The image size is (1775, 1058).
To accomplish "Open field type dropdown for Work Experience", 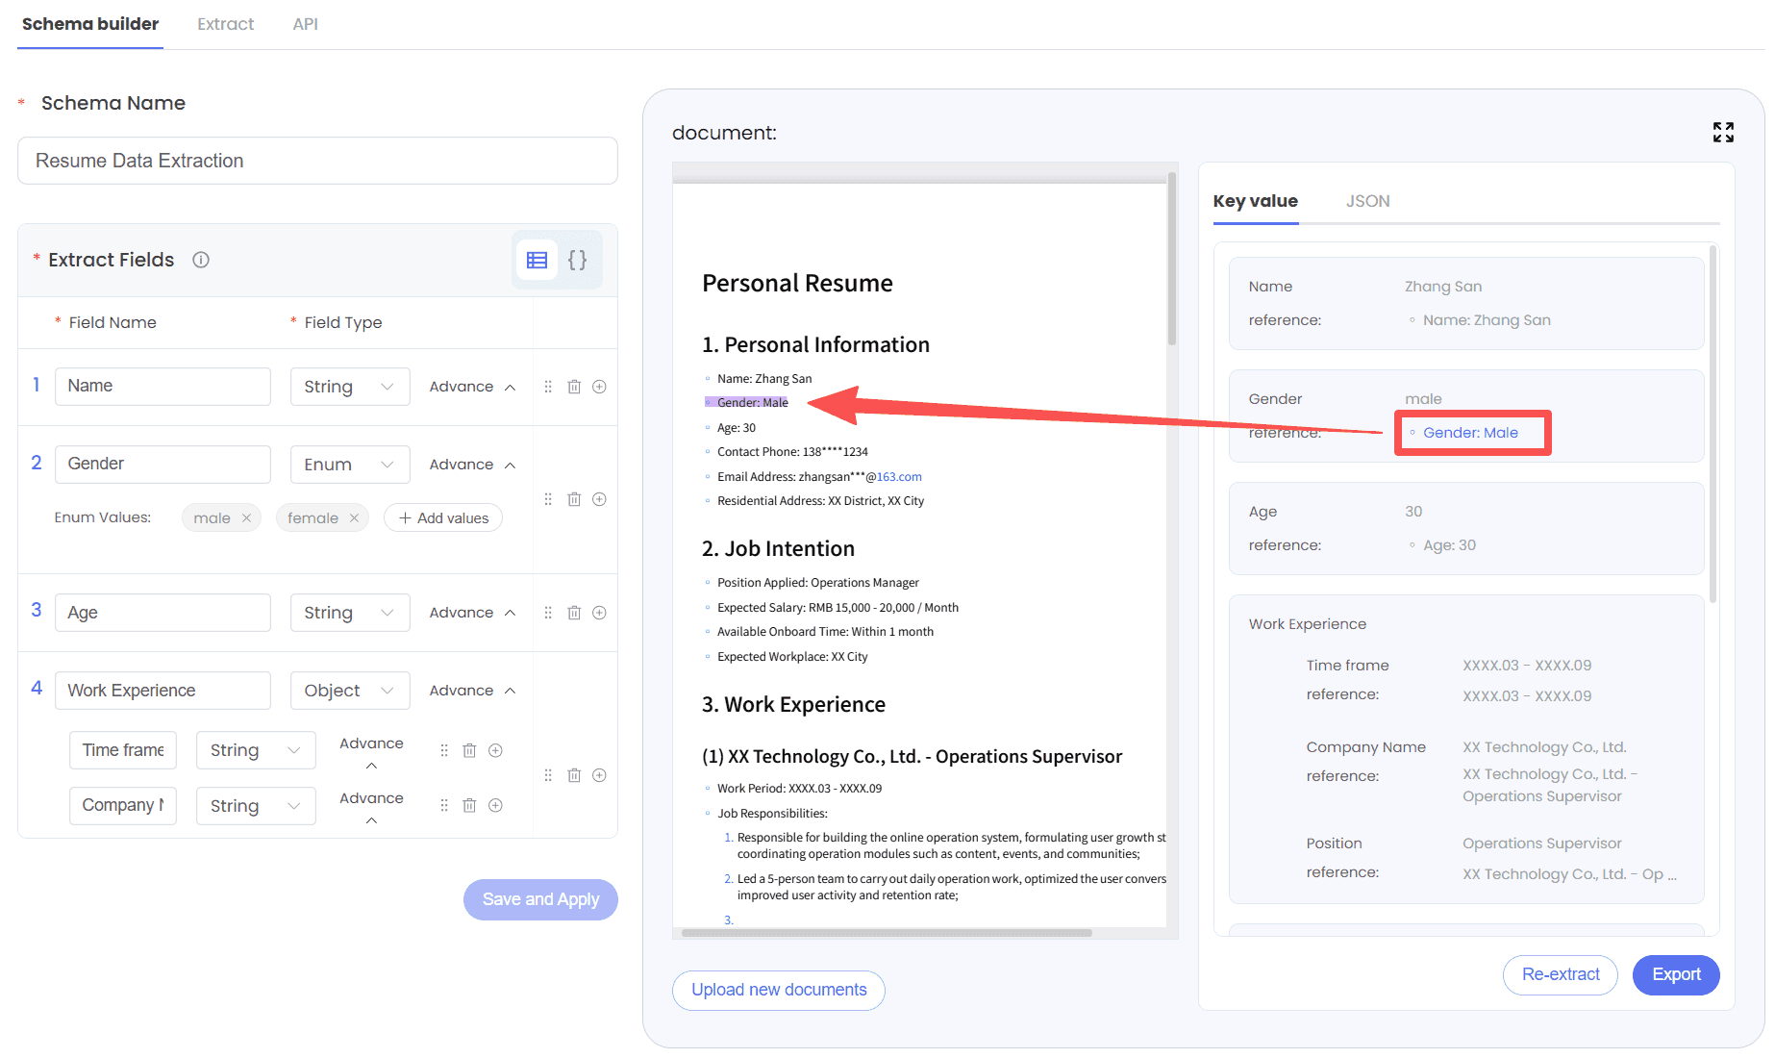I will 350,691.
